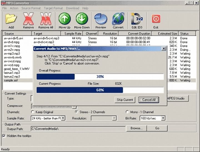Click the Resolution column header
The image size is (200, 152).
[x=108, y=33]
